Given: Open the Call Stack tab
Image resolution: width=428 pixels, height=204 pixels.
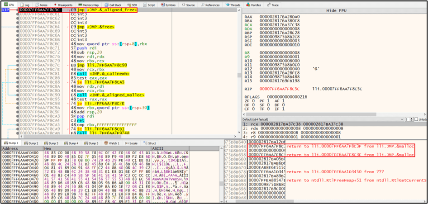Looking at the screenshot, I should [x=113, y=5].
